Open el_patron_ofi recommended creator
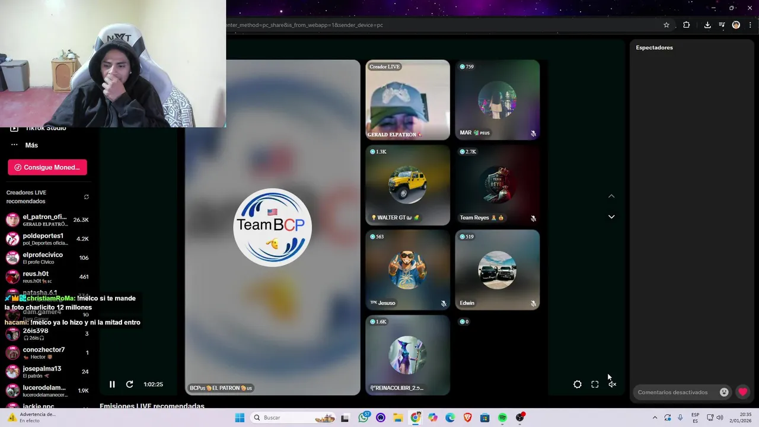Image resolution: width=759 pixels, height=427 pixels. 47,220
